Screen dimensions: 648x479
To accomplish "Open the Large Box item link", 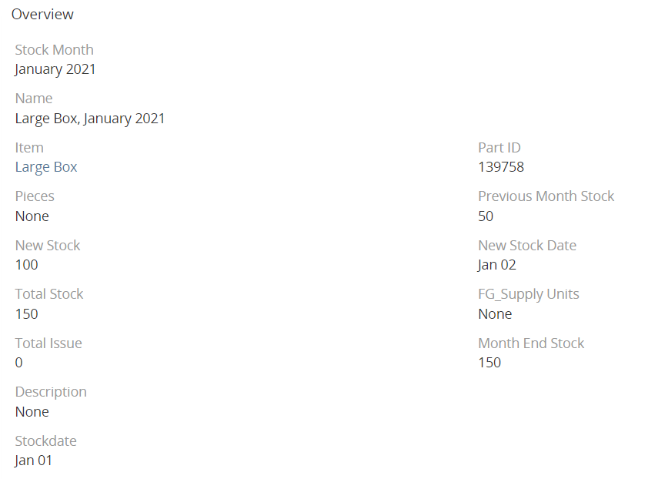I will click(x=46, y=167).
